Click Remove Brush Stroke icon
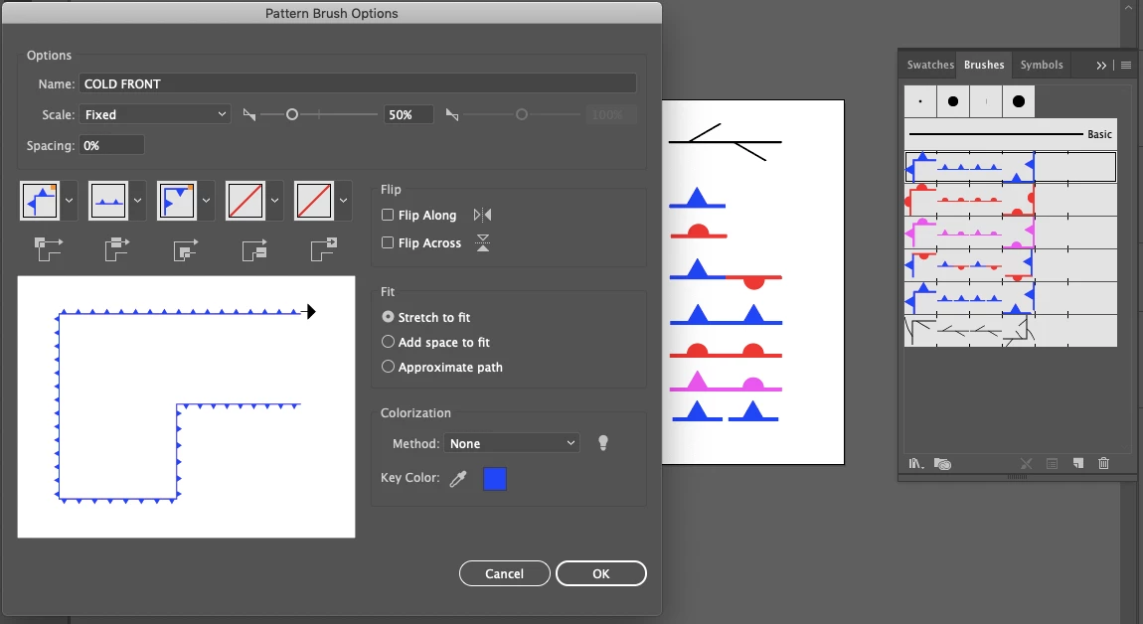The image size is (1143, 624). coord(1027,464)
